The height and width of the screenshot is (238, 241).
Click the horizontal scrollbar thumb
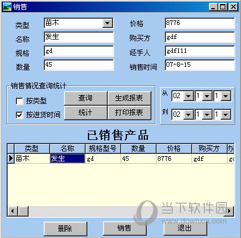click(23, 211)
